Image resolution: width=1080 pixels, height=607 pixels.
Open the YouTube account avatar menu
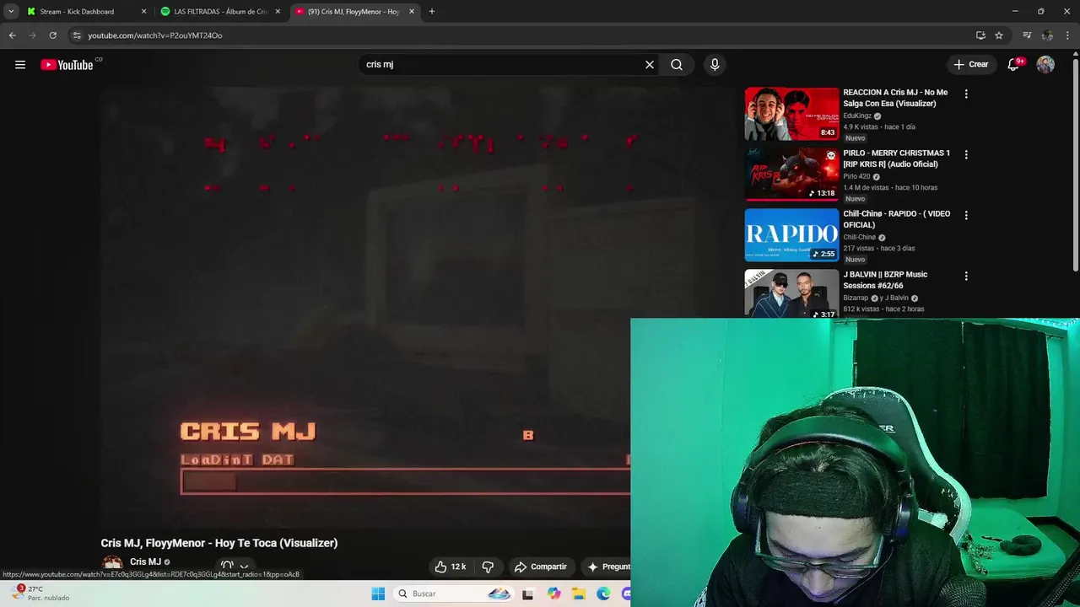coord(1045,64)
